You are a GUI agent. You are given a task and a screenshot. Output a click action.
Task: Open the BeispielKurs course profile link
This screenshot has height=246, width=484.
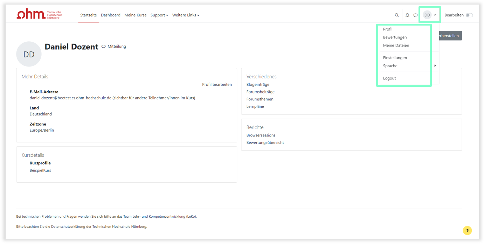point(40,171)
